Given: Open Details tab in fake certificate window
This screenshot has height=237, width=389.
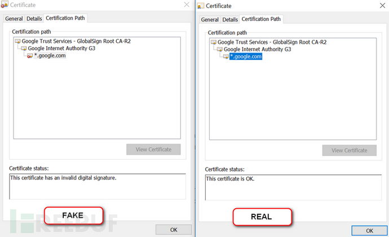Looking at the screenshot, I should point(34,19).
